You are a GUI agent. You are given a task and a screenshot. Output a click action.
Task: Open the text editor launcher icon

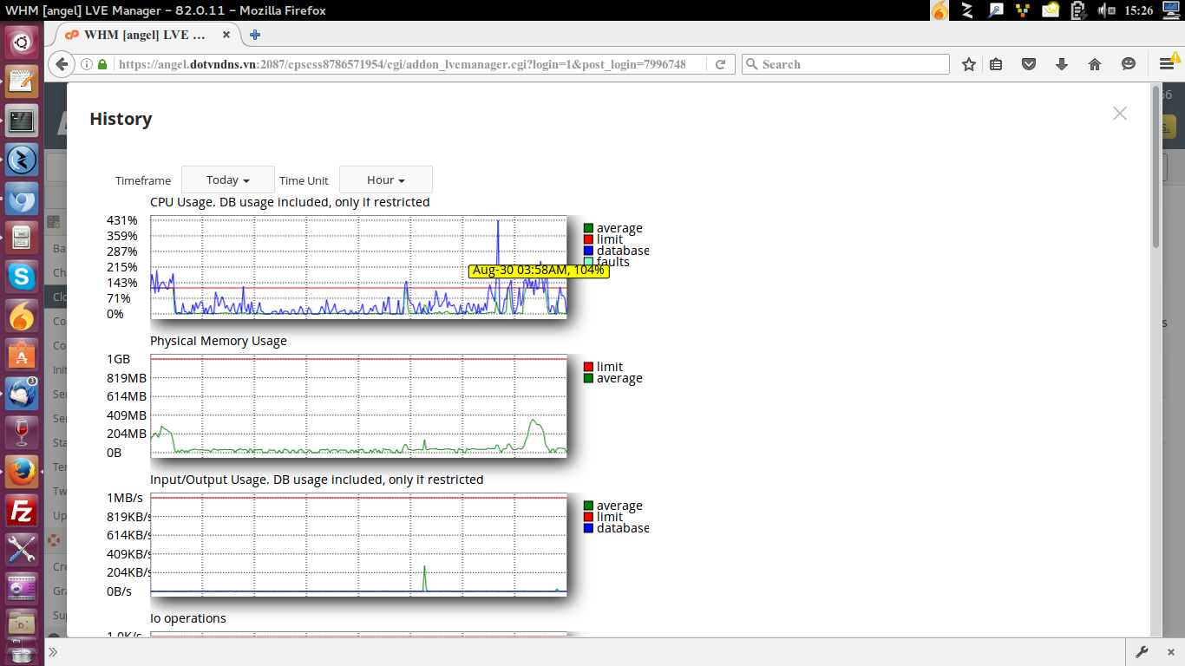point(22,82)
